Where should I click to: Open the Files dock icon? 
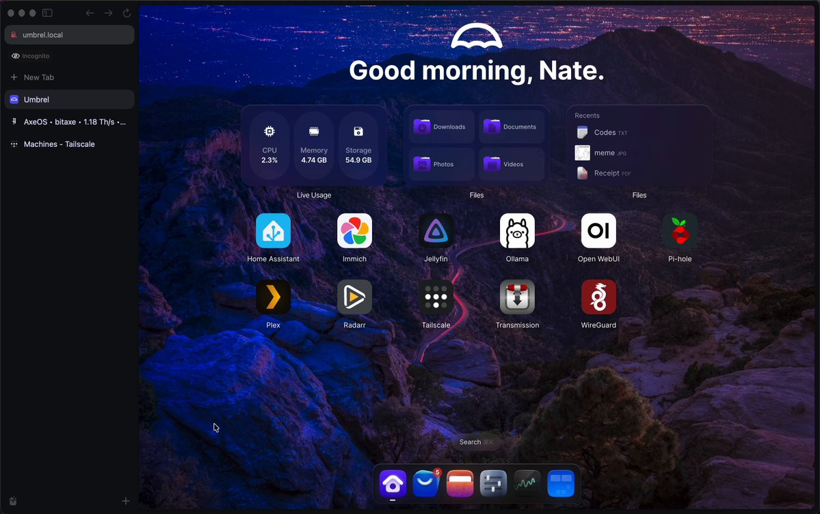point(460,484)
